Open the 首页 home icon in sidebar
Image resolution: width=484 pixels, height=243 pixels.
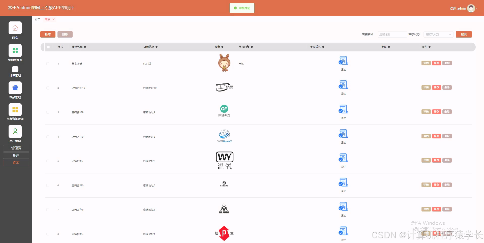click(x=15, y=28)
